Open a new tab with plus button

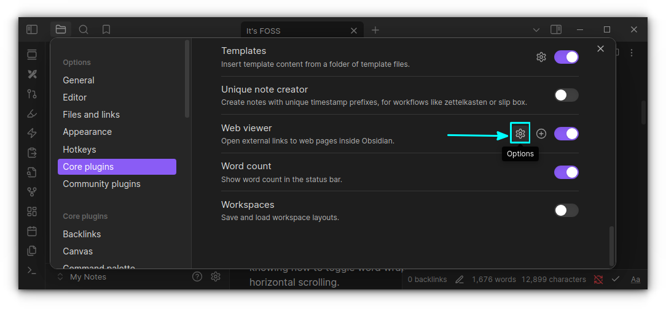pyautogui.click(x=375, y=30)
